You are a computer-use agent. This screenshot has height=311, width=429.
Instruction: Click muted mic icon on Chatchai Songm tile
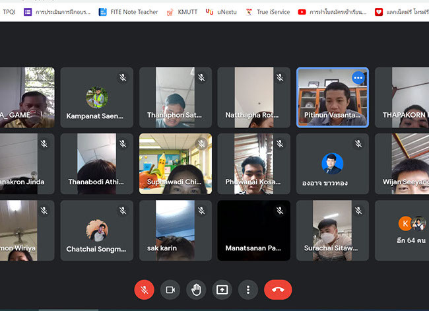(123, 211)
